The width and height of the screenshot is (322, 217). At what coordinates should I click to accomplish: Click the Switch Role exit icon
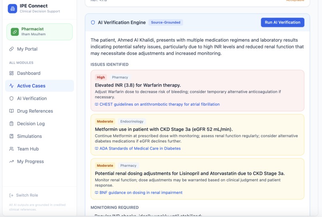(11, 195)
